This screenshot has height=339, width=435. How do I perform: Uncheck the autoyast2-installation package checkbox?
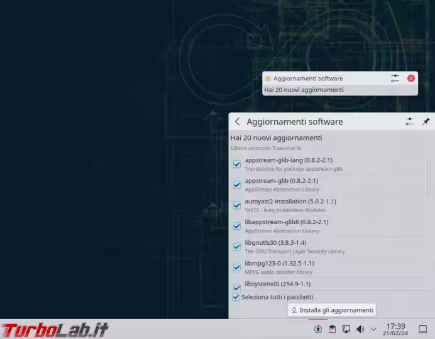237,205
